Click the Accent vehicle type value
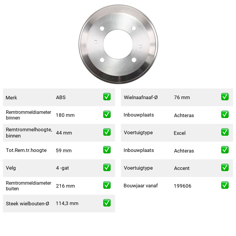236x236 pixels. click(182, 168)
